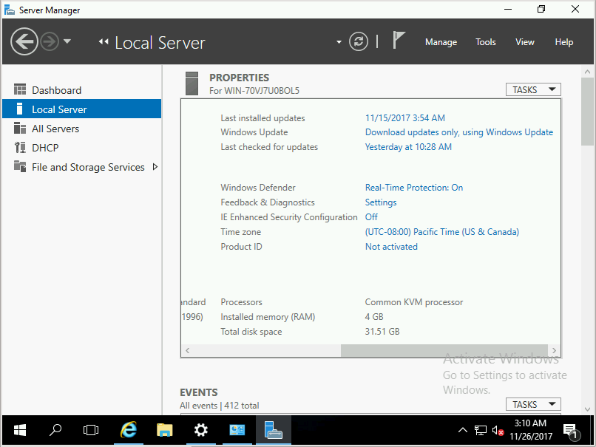Open the Windows Start menu
This screenshot has width=596, height=447.
(20, 430)
